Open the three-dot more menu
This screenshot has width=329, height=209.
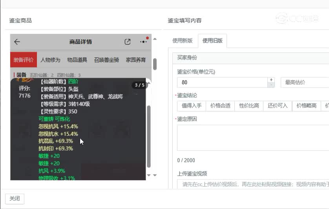[143, 42]
